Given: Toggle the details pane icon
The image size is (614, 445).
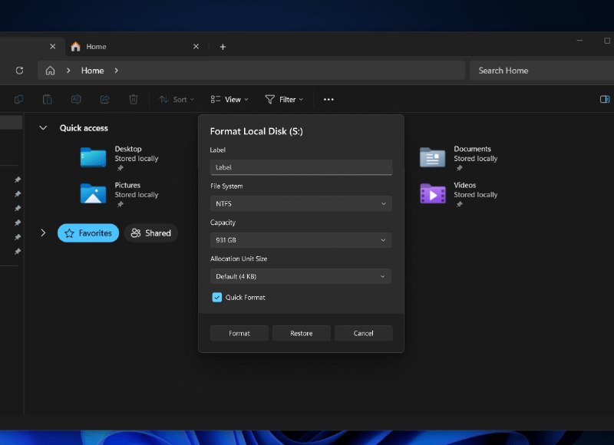Looking at the screenshot, I should click(x=605, y=100).
